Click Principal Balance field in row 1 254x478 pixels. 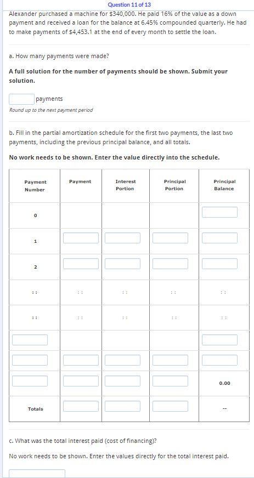click(x=219, y=238)
